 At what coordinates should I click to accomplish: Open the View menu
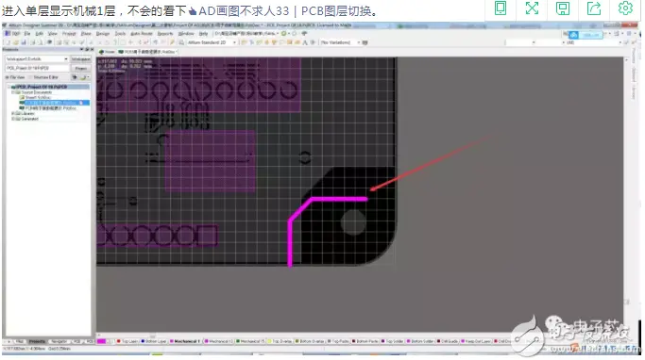(x=53, y=34)
